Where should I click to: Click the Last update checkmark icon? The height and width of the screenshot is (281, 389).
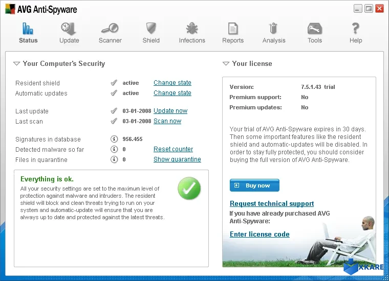pyautogui.click(x=114, y=111)
